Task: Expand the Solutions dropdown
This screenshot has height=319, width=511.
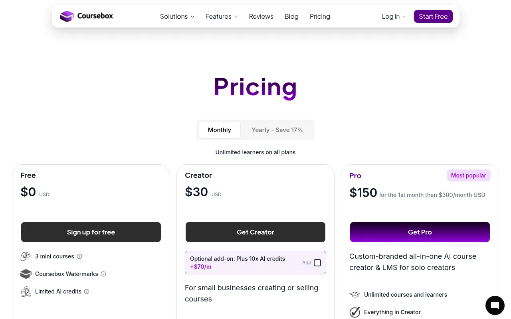Action: [177, 16]
